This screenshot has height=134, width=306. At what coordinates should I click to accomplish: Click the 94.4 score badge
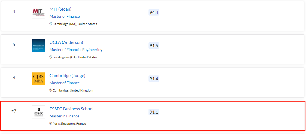click(154, 12)
